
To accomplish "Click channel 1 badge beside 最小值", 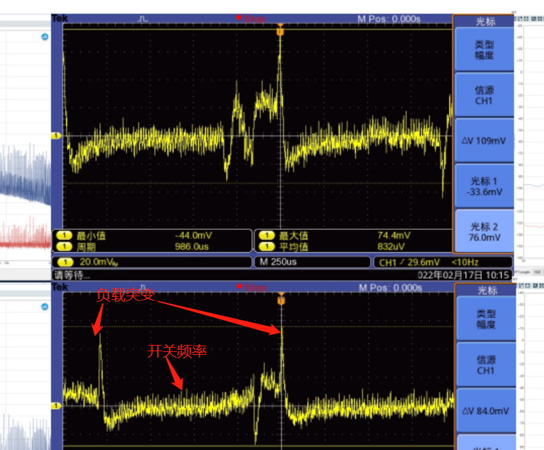I will [64, 236].
